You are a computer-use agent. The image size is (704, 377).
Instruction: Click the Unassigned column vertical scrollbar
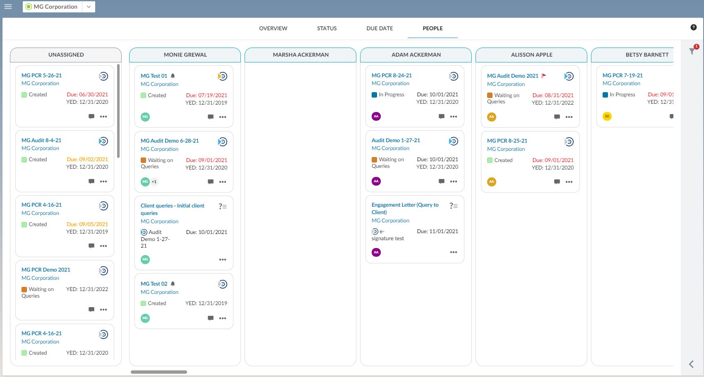118,111
